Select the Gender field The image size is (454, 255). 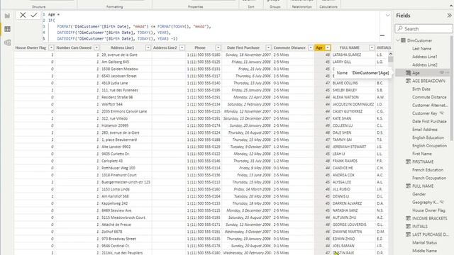click(419, 194)
